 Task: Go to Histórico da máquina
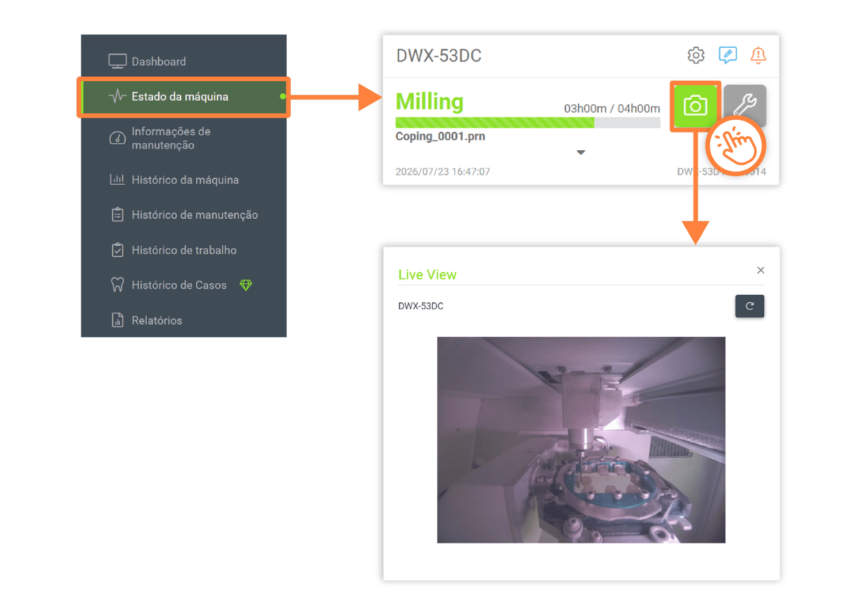(x=184, y=180)
